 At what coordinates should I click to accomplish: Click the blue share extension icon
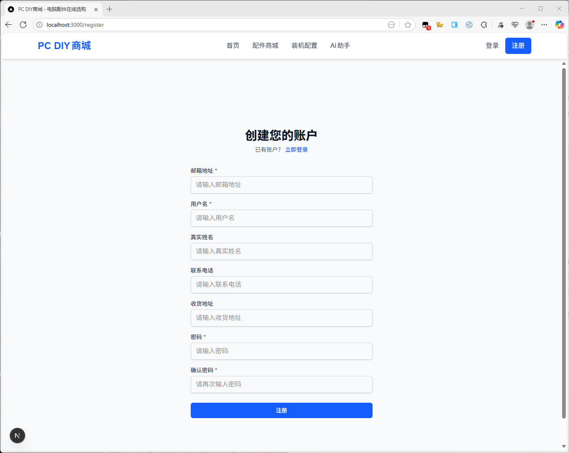pos(469,25)
